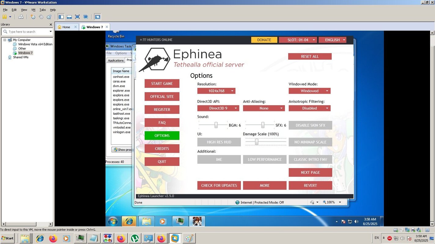435x244 pixels.
Task: Adjust the Damage Scale slider
Action: pyautogui.click(x=257, y=142)
